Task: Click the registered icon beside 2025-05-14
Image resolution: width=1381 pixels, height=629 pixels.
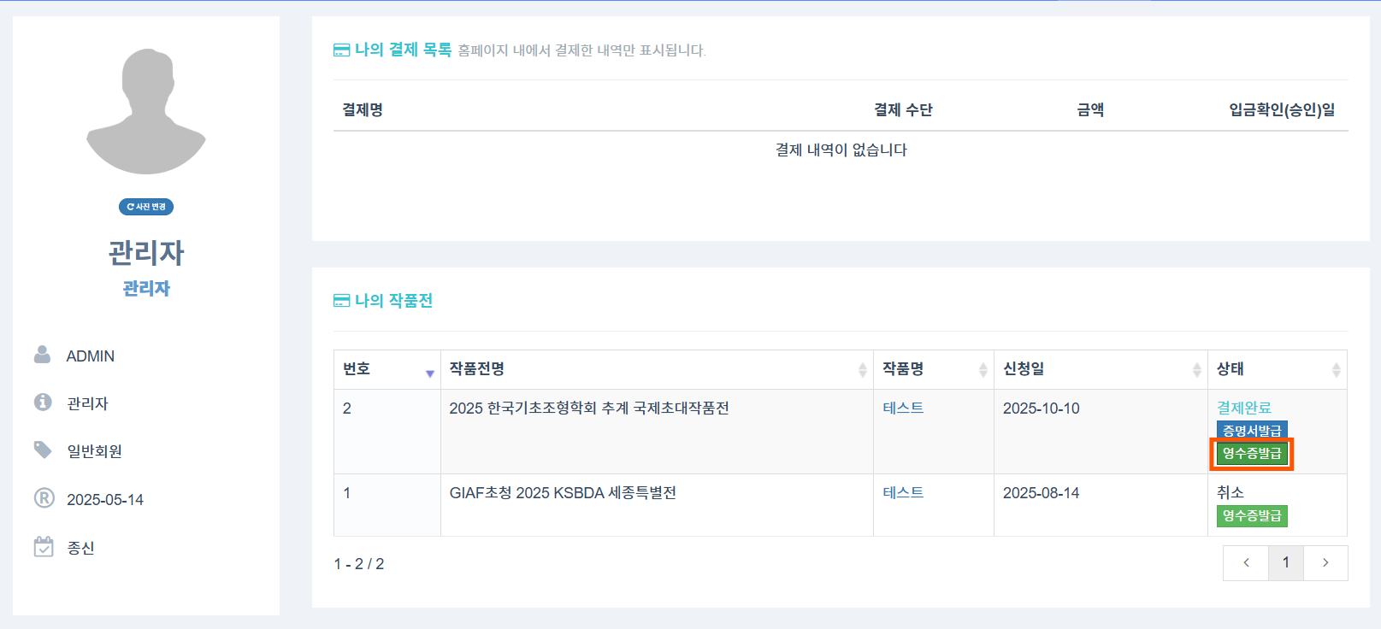Action: [x=44, y=498]
